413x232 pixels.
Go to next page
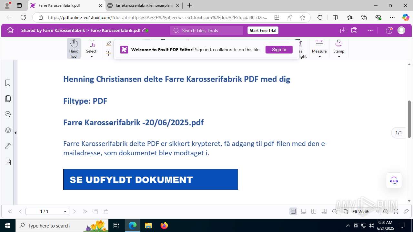[75, 211]
